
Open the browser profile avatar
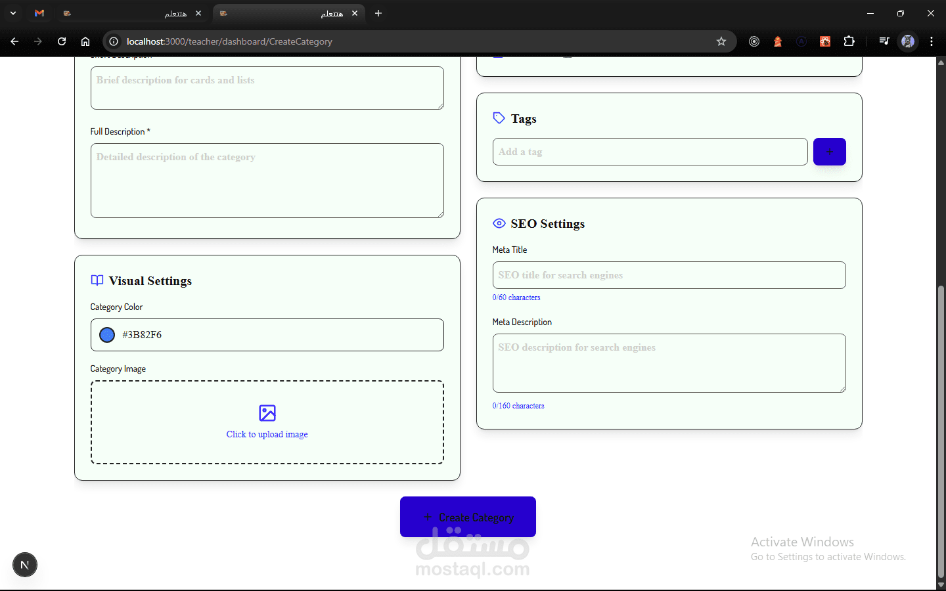click(x=908, y=41)
